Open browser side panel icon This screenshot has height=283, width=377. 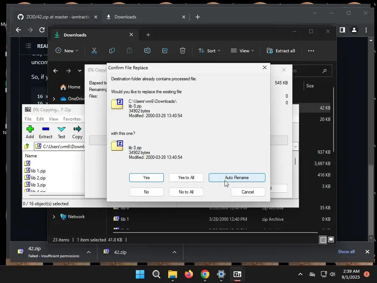coord(342,30)
